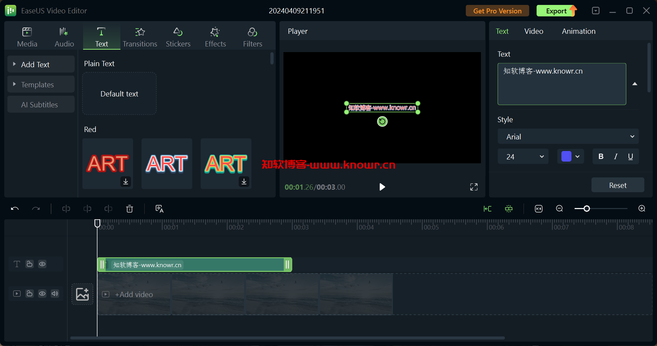Expand the Add Text section

[x=41, y=64]
